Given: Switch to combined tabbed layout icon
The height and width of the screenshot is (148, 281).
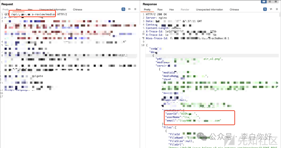Looking at the screenshot, I should tap(276, 2).
